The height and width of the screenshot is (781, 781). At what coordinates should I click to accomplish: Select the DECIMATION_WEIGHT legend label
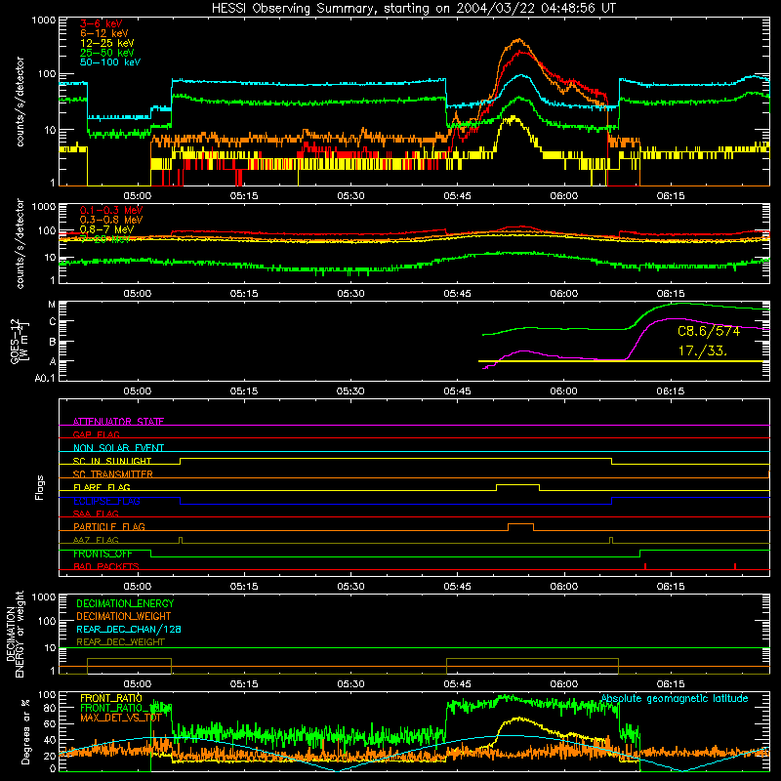pyautogui.click(x=124, y=617)
